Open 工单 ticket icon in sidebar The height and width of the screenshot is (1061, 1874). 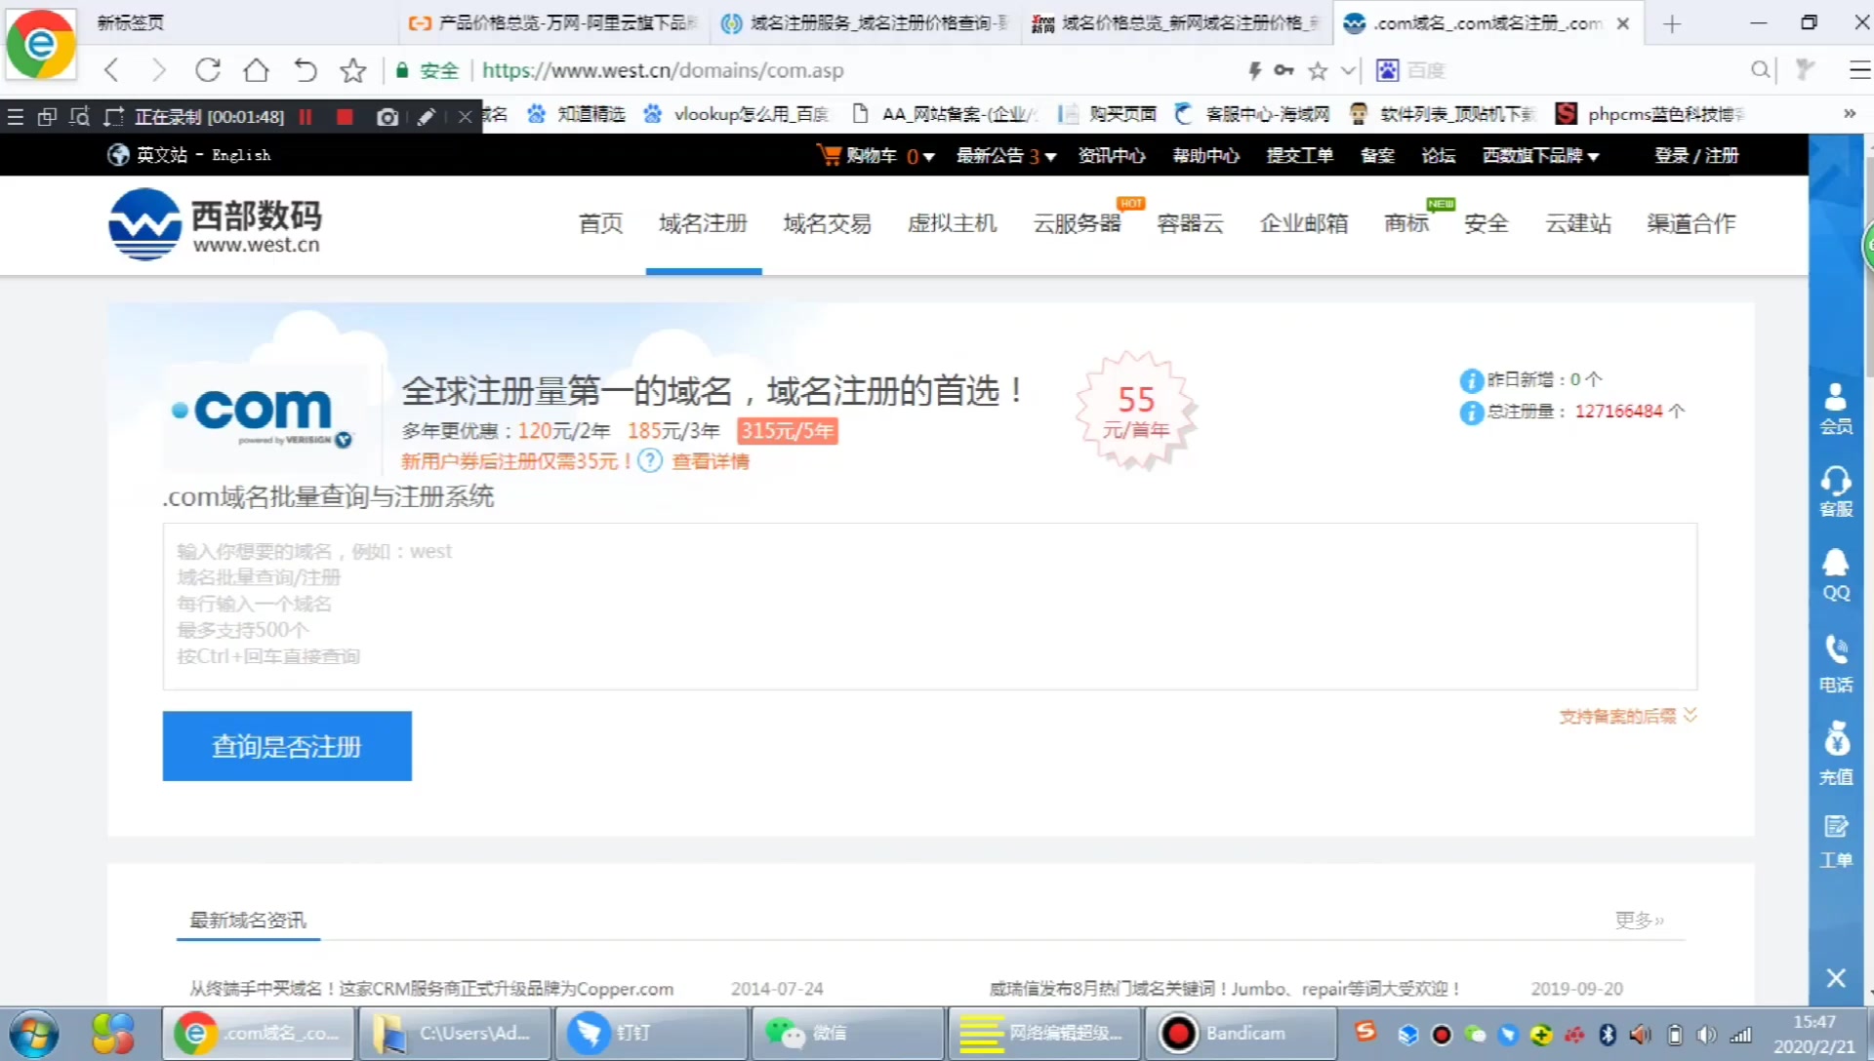pyautogui.click(x=1836, y=842)
